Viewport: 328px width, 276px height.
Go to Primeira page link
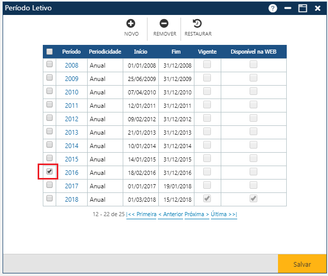[142, 214]
